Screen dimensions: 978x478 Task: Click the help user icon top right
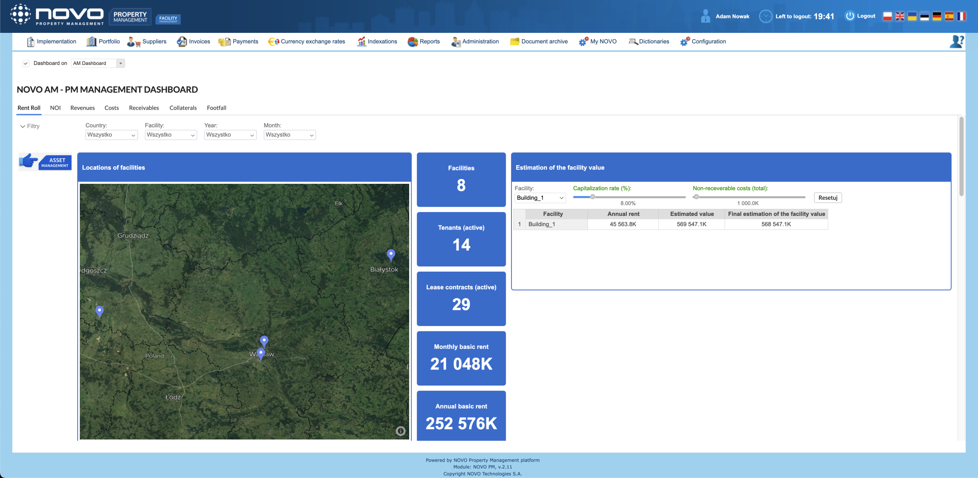click(956, 41)
